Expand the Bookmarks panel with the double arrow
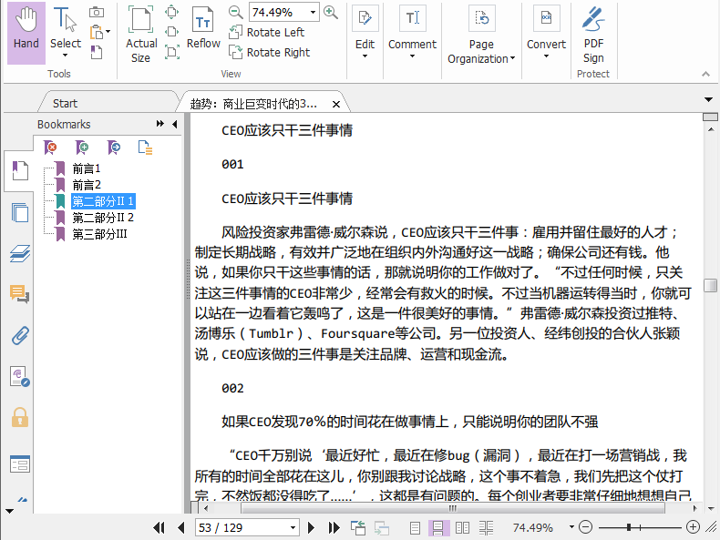 159,124
